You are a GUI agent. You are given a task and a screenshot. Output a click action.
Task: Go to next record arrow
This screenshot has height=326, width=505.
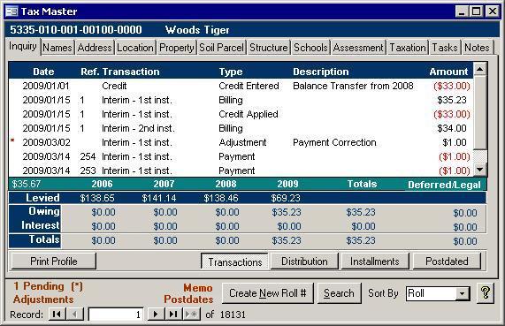[156, 315]
